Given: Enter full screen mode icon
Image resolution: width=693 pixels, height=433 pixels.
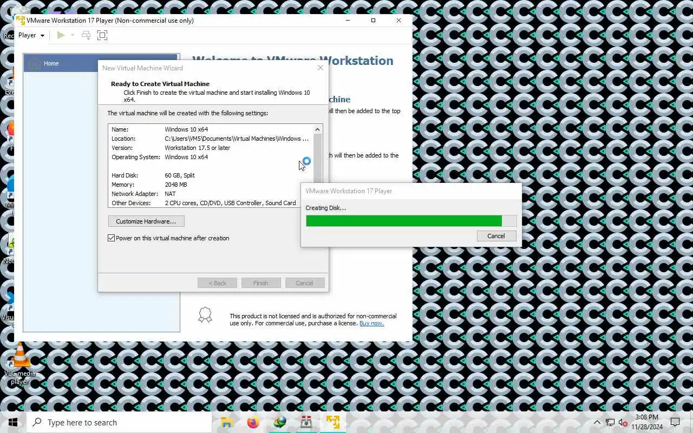Looking at the screenshot, I should pos(102,35).
